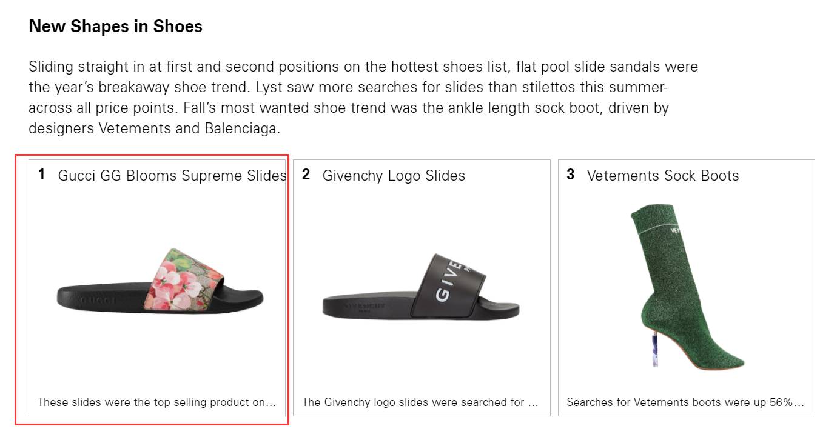The image size is (820, 440).
Task: Click the "New Shapes in Shoes" heading
Action: [x=115, y=27]
